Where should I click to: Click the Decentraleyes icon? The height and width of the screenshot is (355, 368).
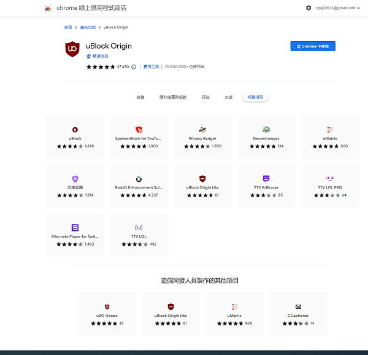[x=266, y=130]
